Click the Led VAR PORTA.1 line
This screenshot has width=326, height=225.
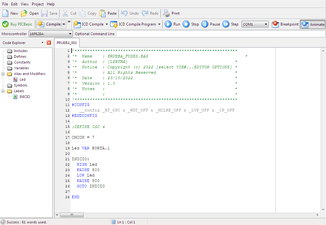91,148
